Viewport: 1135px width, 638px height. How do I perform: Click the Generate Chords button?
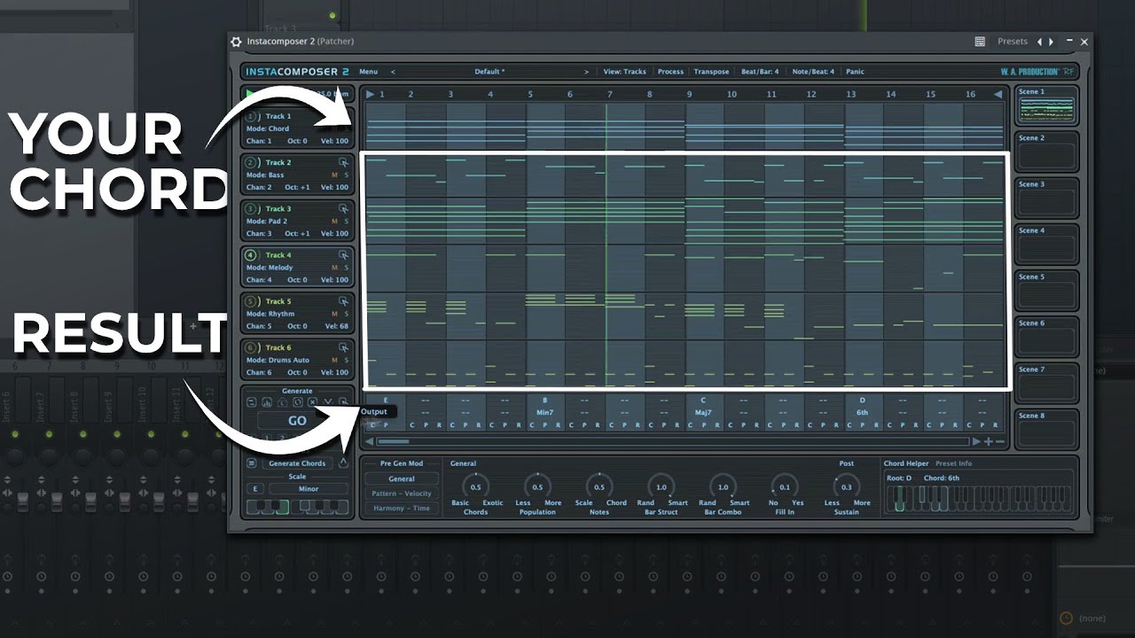297,463
